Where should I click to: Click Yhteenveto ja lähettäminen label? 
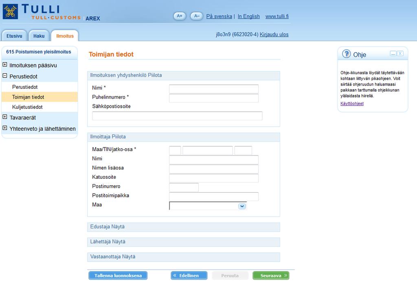coord(42,129)
